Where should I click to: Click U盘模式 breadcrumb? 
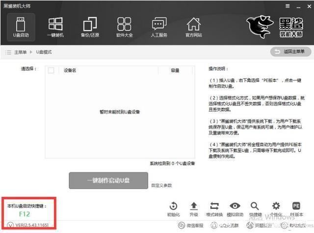click(x=44, y=52)
